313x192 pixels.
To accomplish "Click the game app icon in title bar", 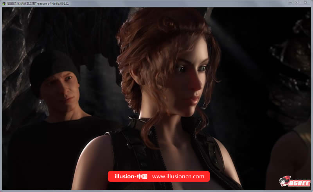I will point(4,3).
